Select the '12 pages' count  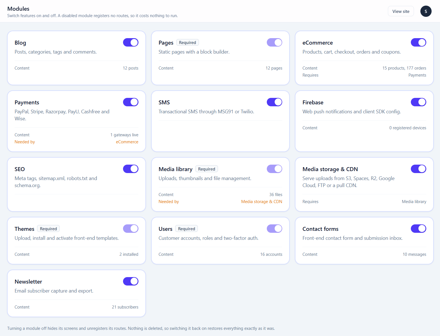(274, 68)
